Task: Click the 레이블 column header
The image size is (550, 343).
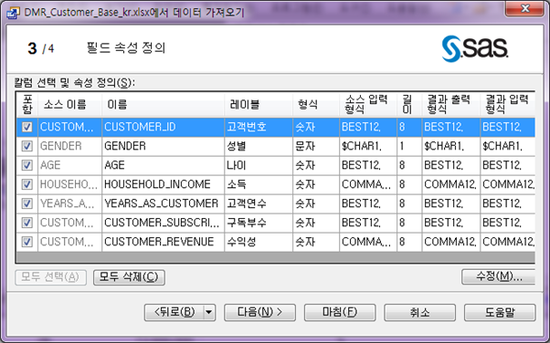Action: 259,104
